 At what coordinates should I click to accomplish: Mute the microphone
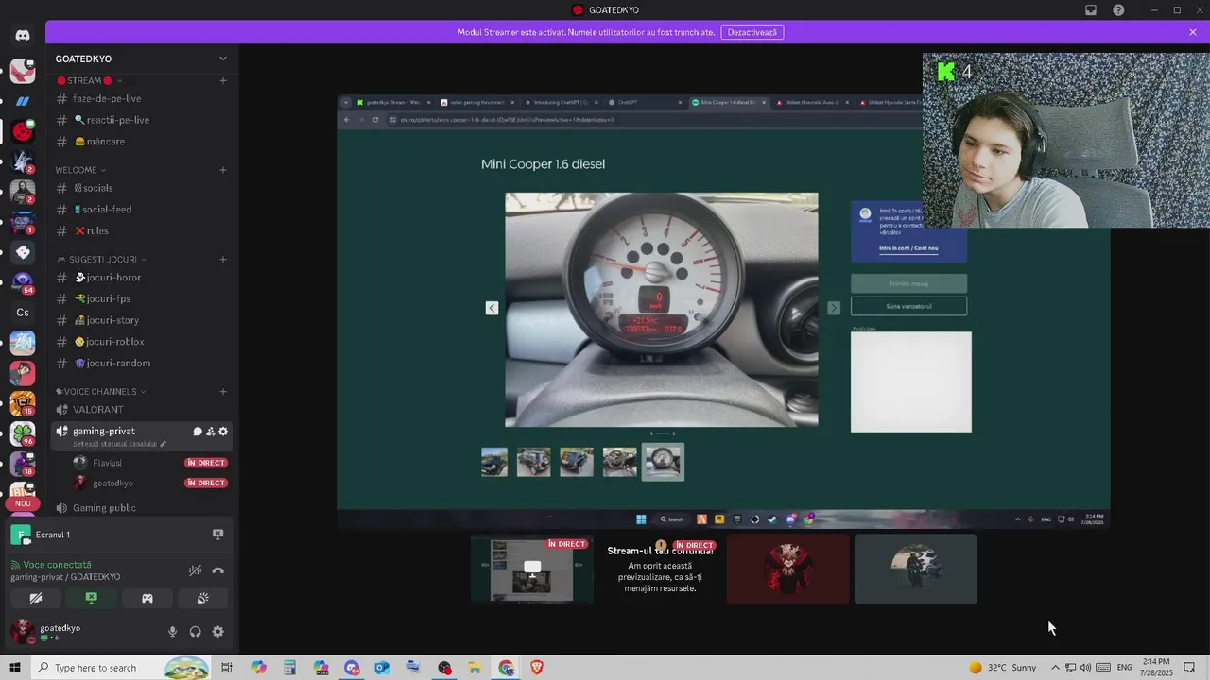coord(172,632)
